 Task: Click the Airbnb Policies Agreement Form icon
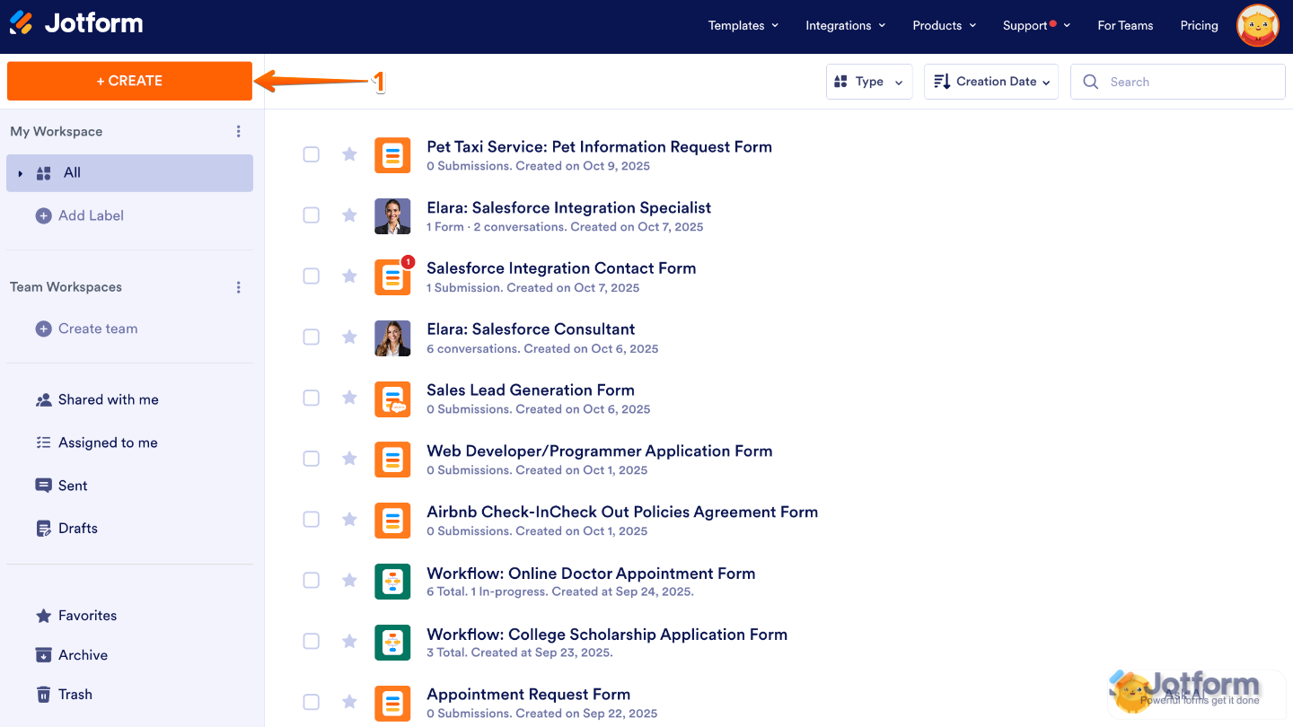pos(392,520)
